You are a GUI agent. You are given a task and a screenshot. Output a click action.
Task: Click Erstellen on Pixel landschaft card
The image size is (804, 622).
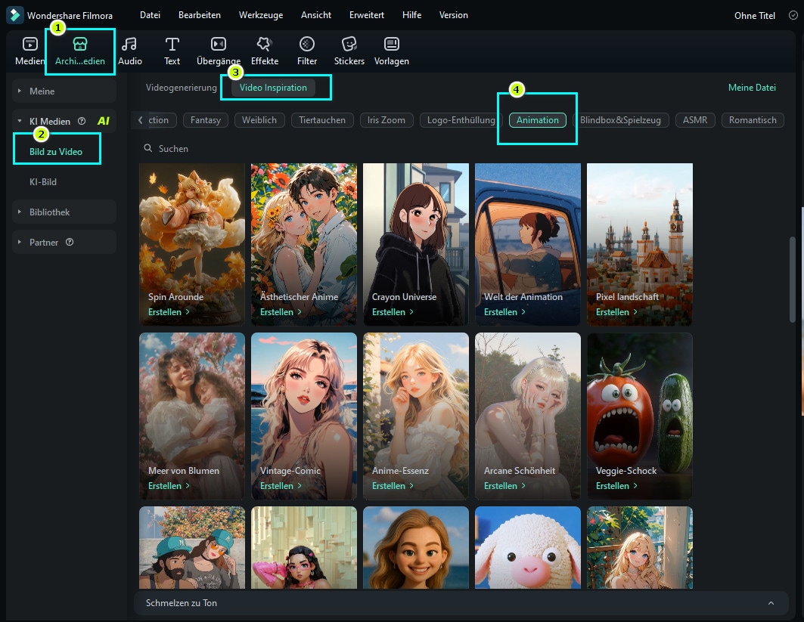pyautogui.click(x=616, y=311)
